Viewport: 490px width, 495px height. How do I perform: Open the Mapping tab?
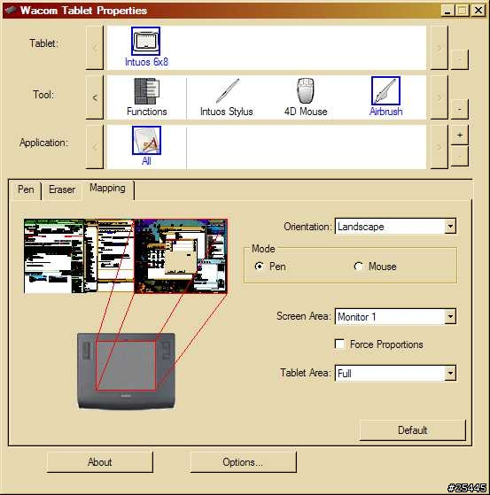tap(107, 188)
